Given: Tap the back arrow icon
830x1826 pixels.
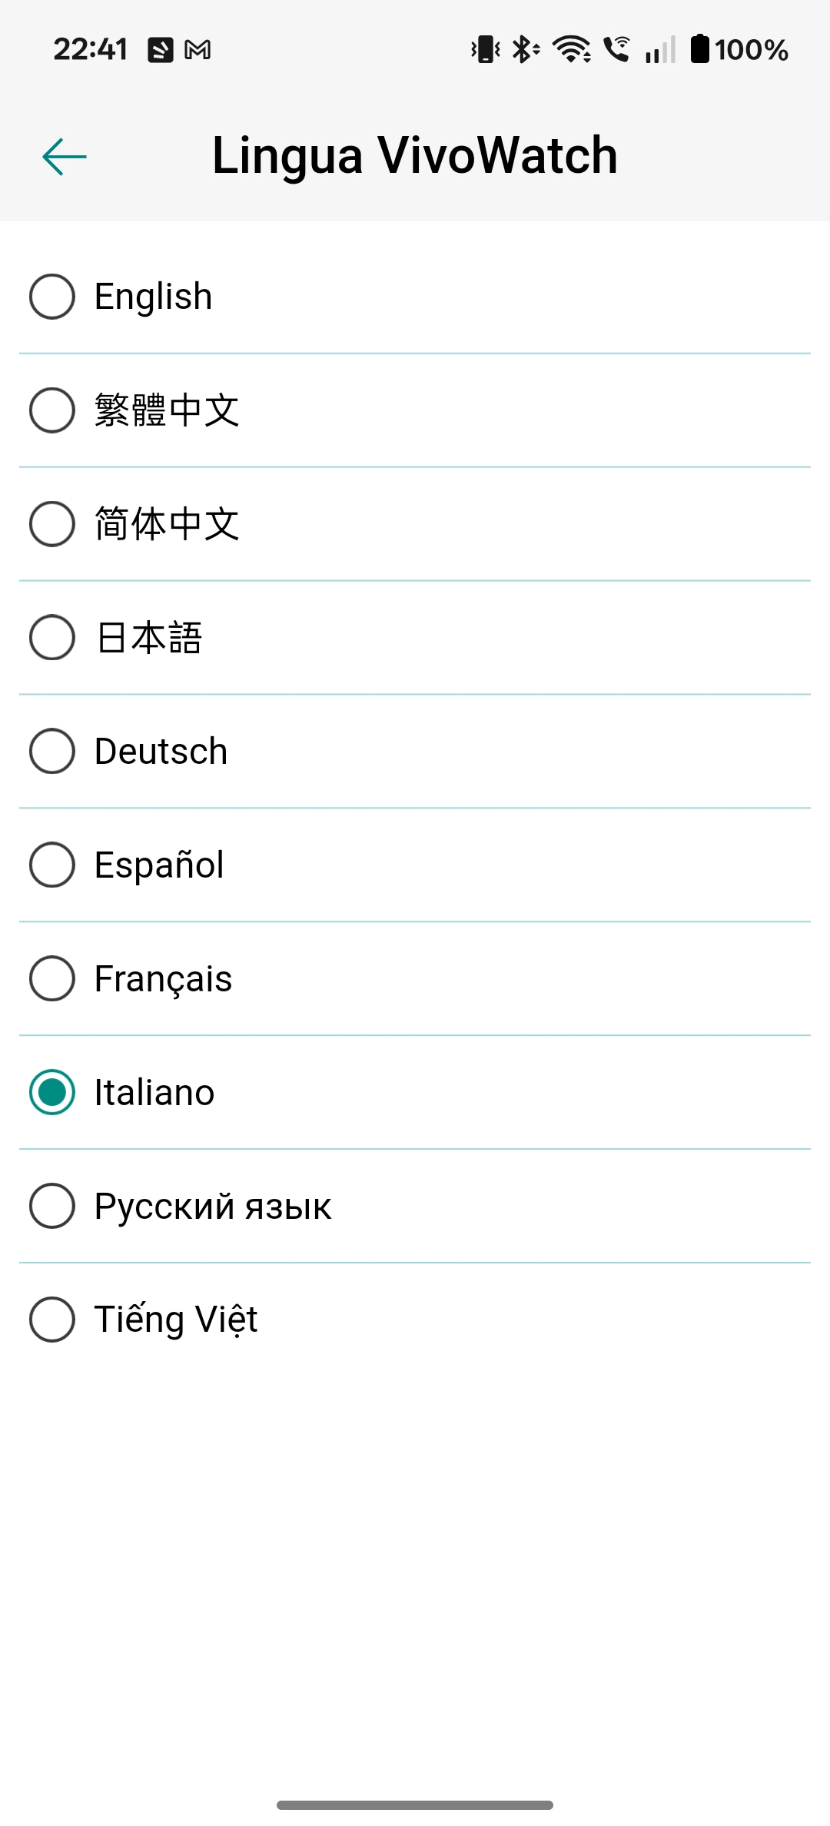Looking at the screenshot, I should point(65,157).
